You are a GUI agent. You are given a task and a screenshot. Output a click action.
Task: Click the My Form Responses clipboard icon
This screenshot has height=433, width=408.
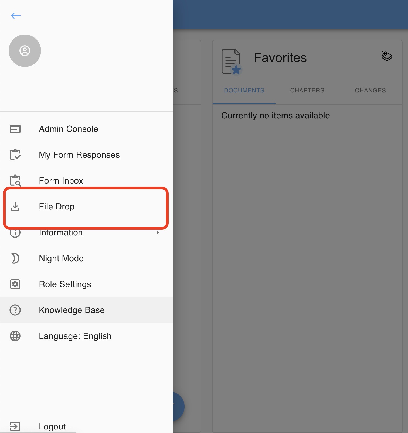click(15, 154)
